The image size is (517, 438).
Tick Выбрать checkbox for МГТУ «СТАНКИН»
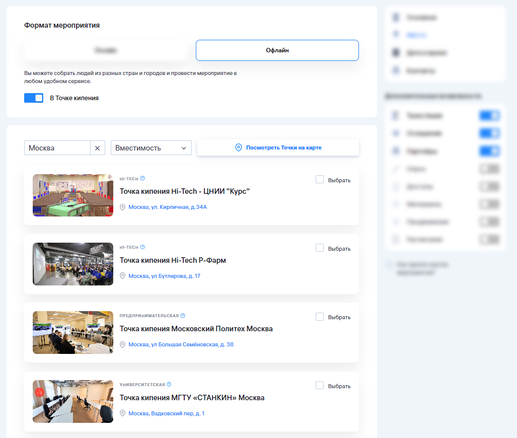point(320,386)
